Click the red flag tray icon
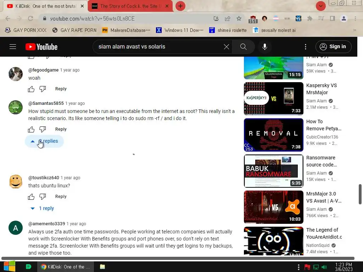 tap(307, 267)
